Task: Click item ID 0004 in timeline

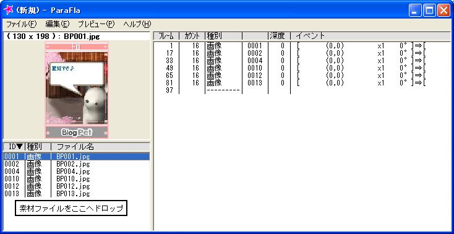Action: click(255, 61)
